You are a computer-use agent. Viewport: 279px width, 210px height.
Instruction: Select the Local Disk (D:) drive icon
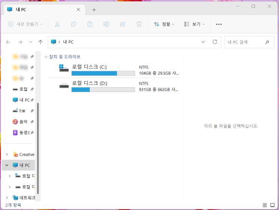pyautogui.click(x=64, y=86)
